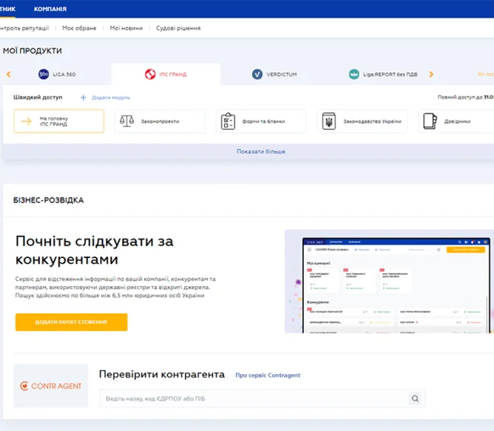Image resolution: width=494 pixels, height=431 pixels.
Task: Click the magnifier search icon
Action: coord(415,398)
